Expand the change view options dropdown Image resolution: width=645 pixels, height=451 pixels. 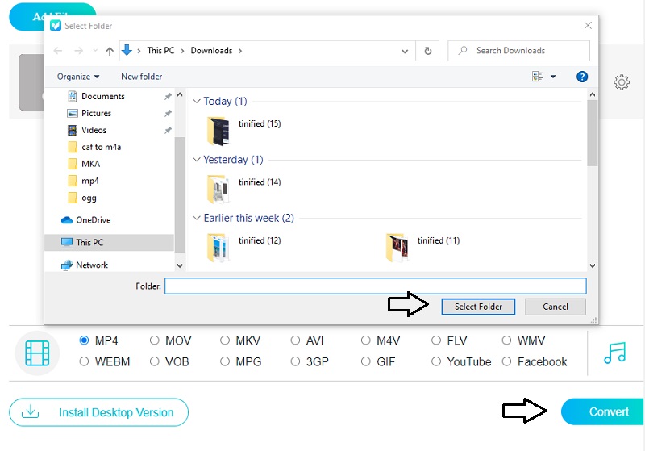coord(553,77)
